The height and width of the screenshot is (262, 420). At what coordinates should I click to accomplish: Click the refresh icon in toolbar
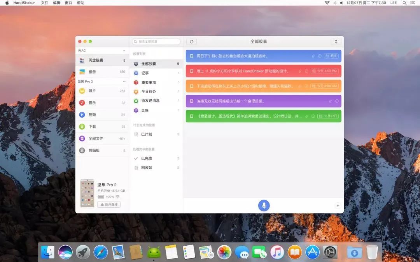[x=191, y=42]
